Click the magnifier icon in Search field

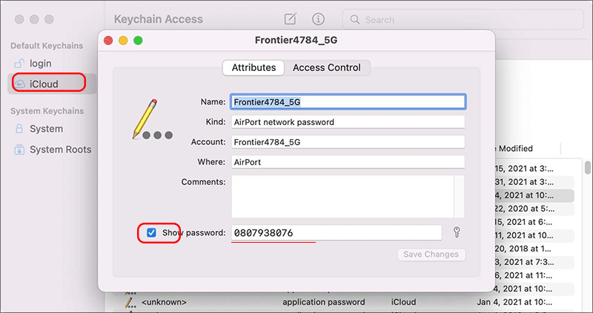354,19
